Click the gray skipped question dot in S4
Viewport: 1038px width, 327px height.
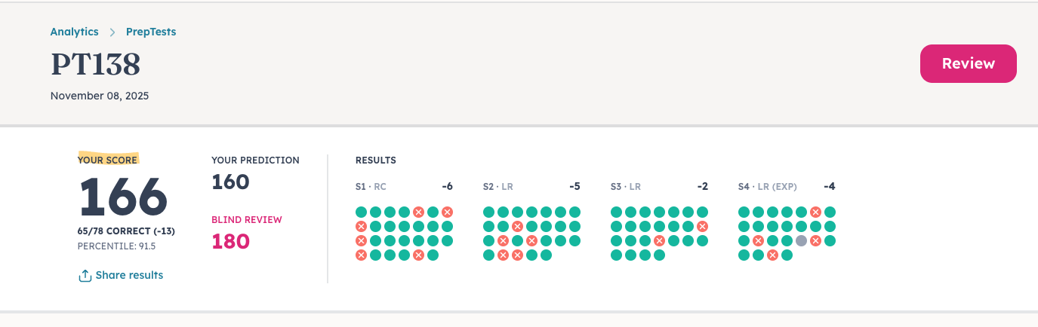tap(801, 241)
